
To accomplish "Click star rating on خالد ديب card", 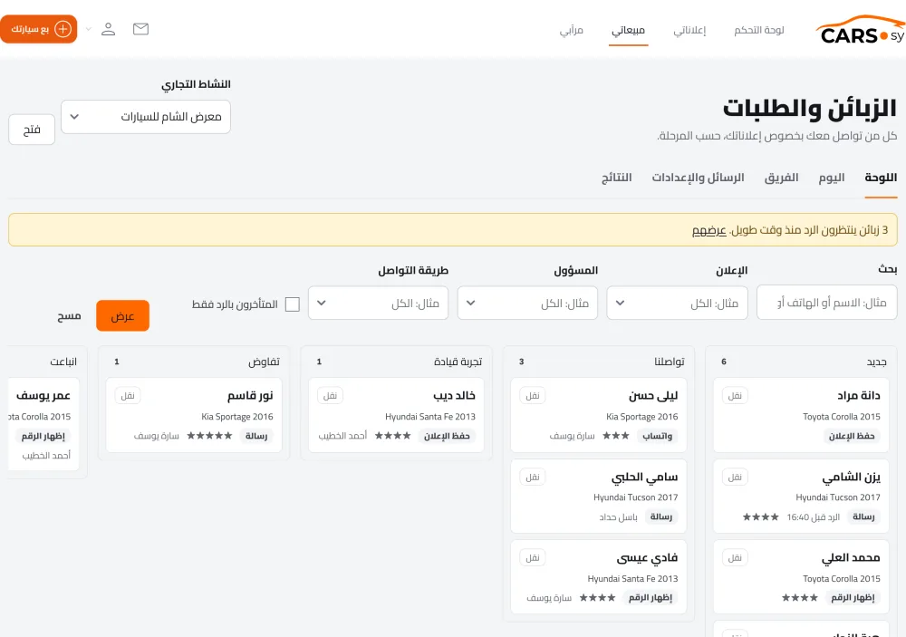I will pyautogui.click(x=392, y=436).
